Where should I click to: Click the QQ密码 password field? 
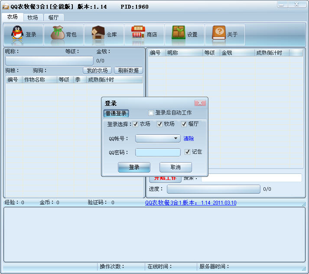[158, 152]
